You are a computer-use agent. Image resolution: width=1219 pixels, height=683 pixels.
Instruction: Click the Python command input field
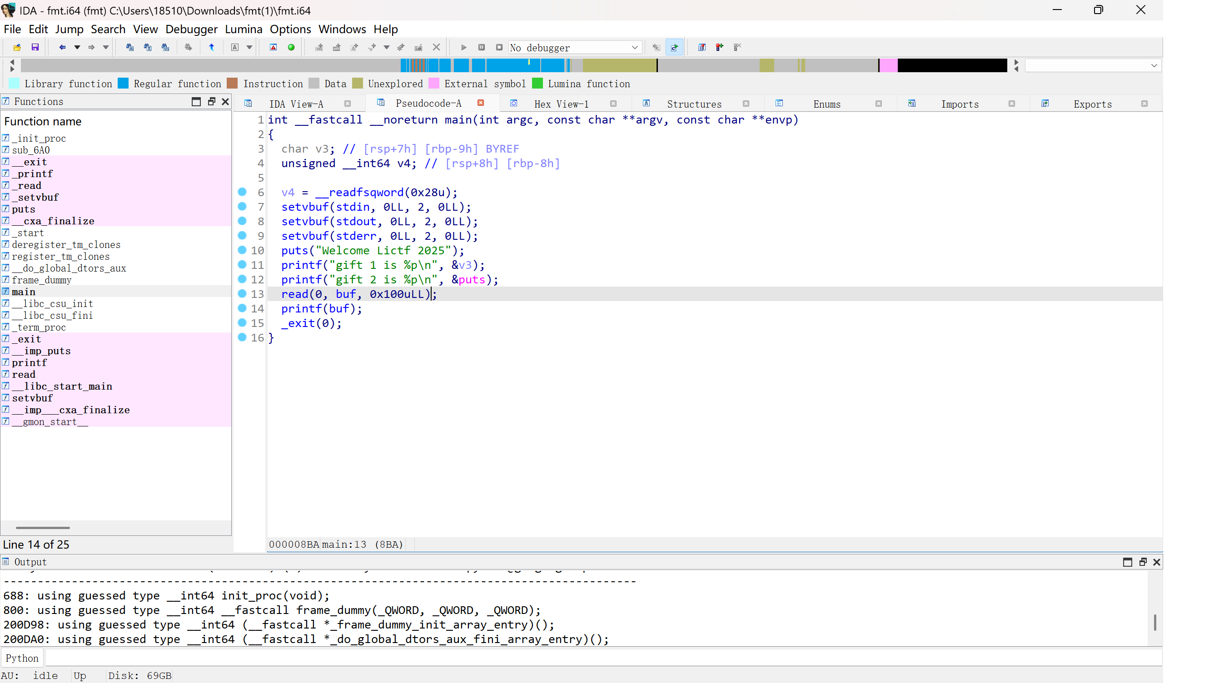(603, 658)
